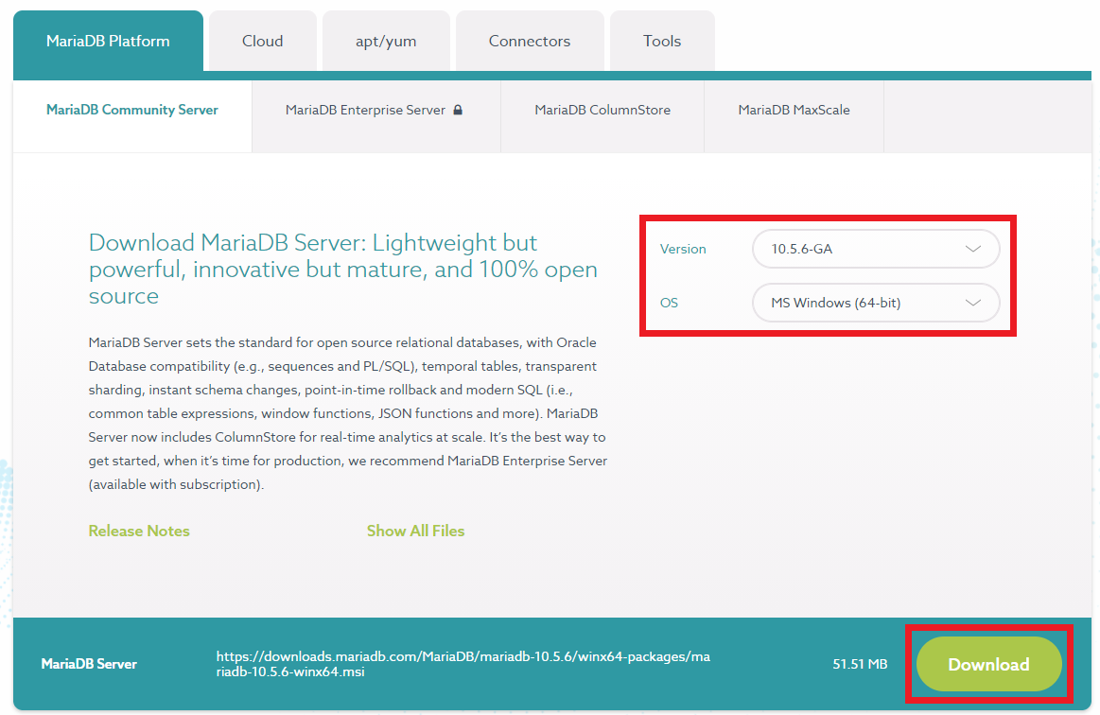Viewport: 1100px width, 715px height.
Task: Click the MariaDB Server label in download bar
Action: [89, 664]
